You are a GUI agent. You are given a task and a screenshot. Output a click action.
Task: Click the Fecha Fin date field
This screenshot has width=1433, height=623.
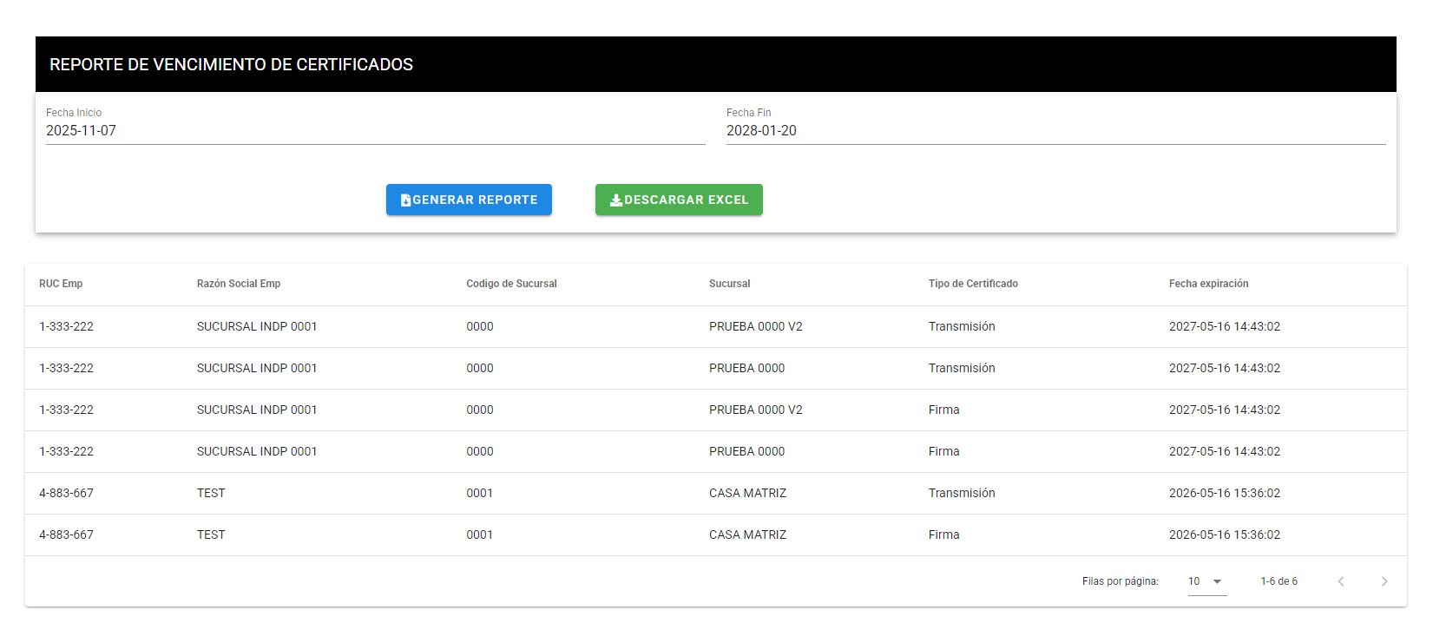(x=1055, y=131)
